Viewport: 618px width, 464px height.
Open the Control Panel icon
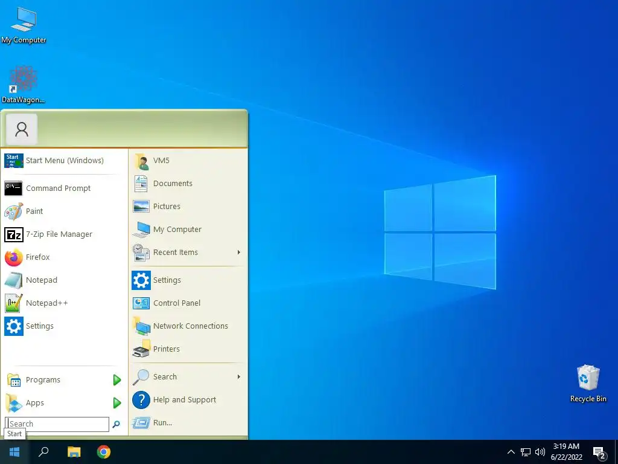tap(141, 303)
